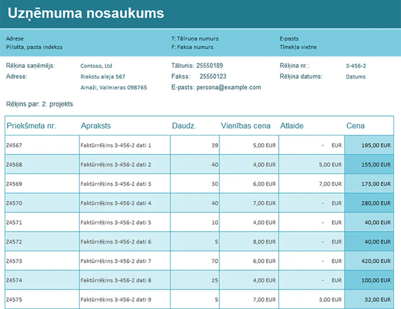The image size is (401, 309).
Task: Select the invoice number 3-456-2 field
Action: click(356, 66)
